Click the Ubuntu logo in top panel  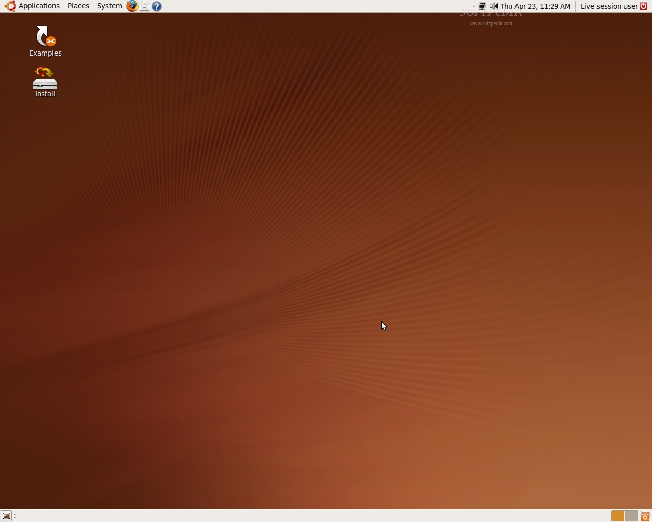coord(10,6)
